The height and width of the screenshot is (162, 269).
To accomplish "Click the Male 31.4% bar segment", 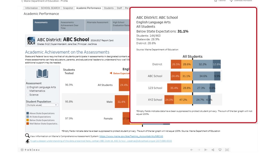I will click(x=121, y=102).
